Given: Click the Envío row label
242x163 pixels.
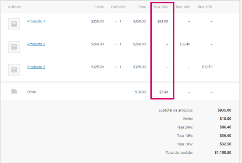Looking at the screenshot, I should 32,92.
